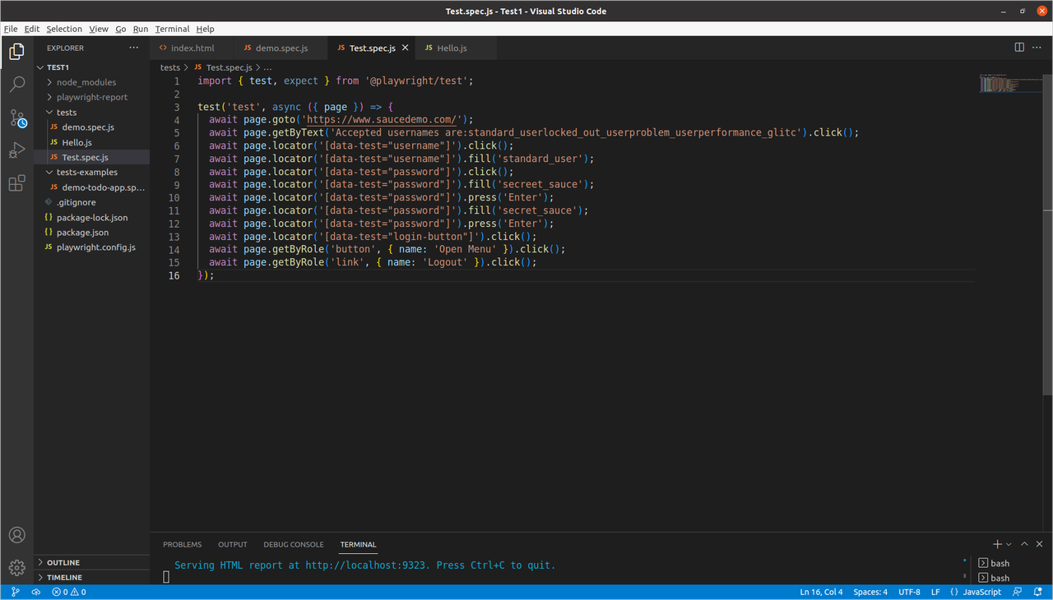
Task: Open the errors and warnings count indicator
Action: click(69, 592)
